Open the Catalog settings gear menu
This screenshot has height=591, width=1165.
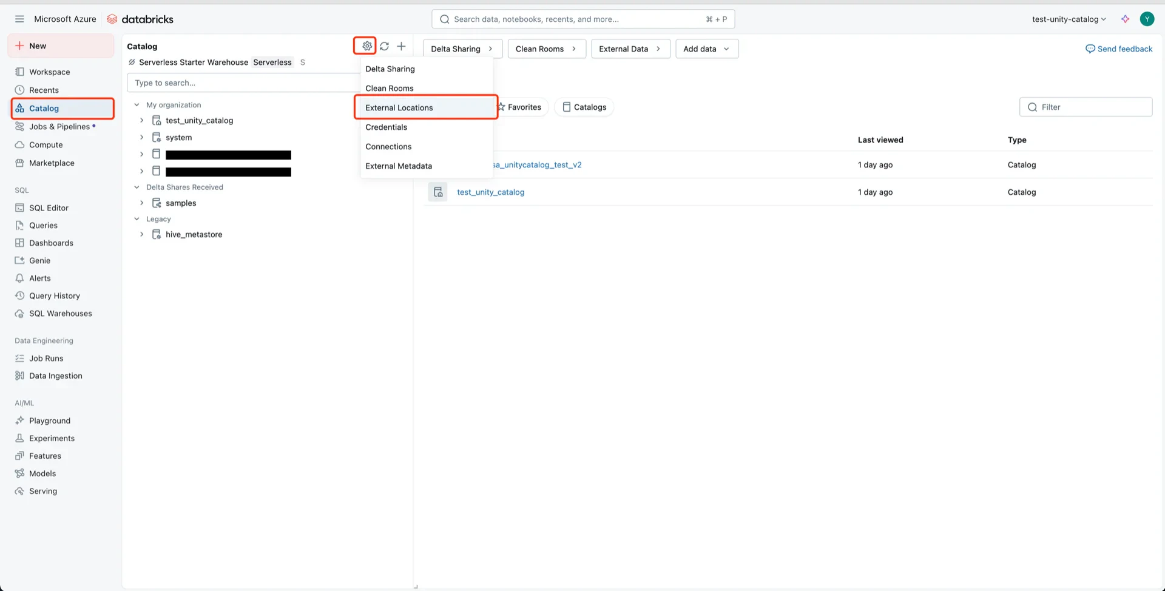tap(366, 46)
